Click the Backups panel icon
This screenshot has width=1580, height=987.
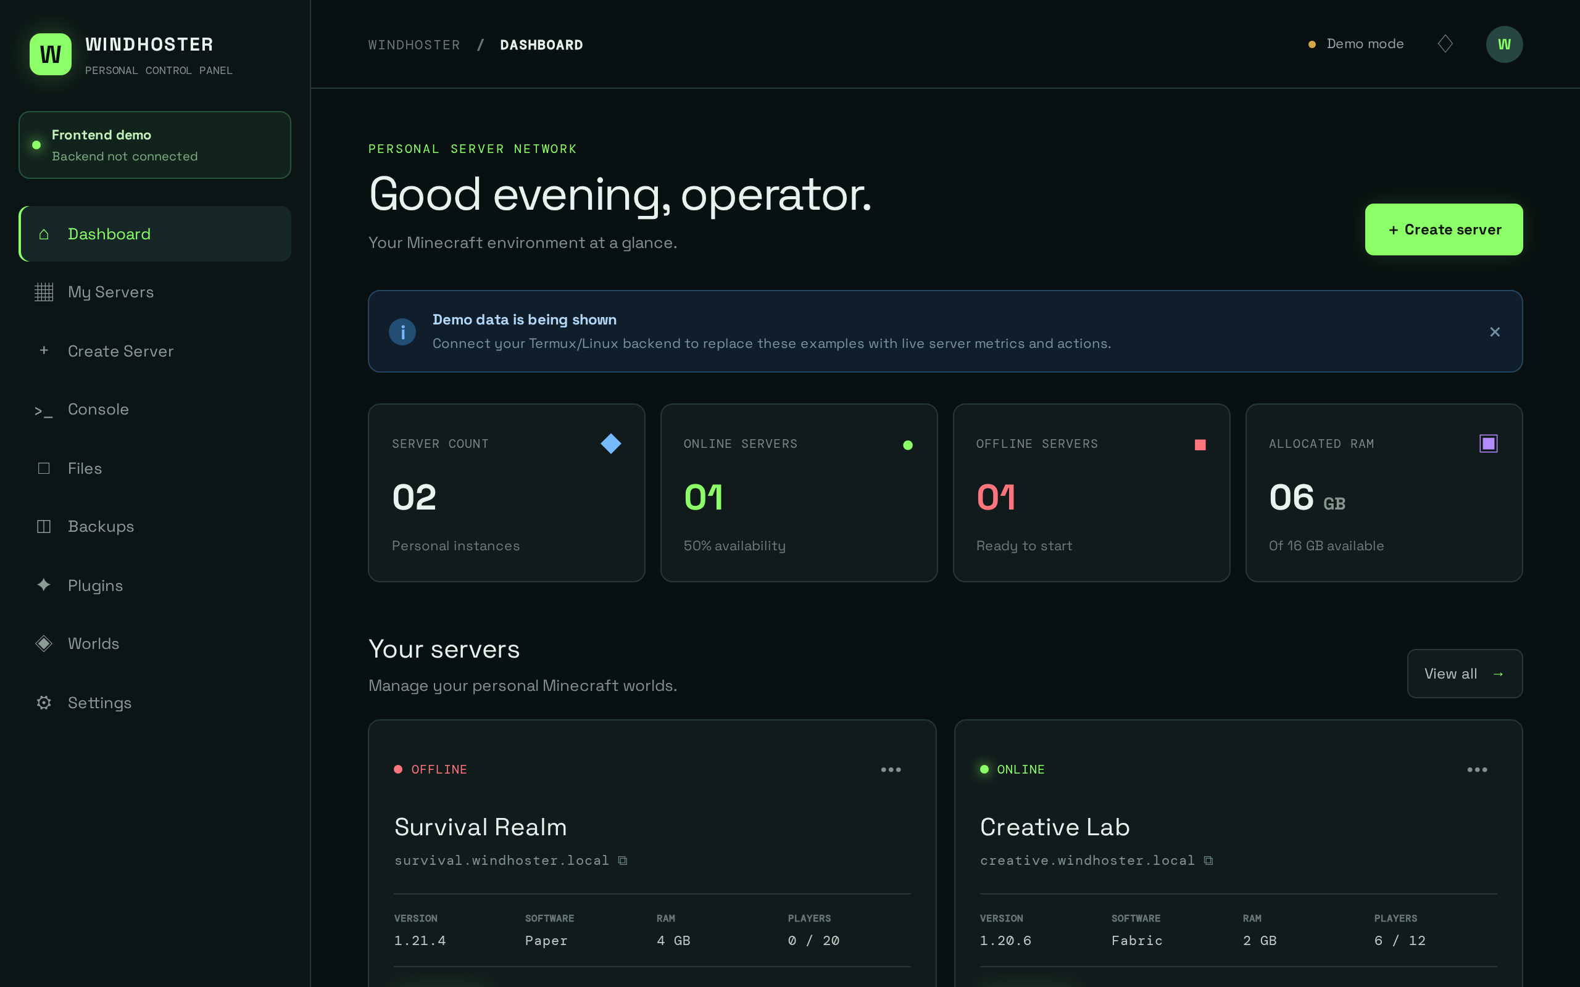44,526
